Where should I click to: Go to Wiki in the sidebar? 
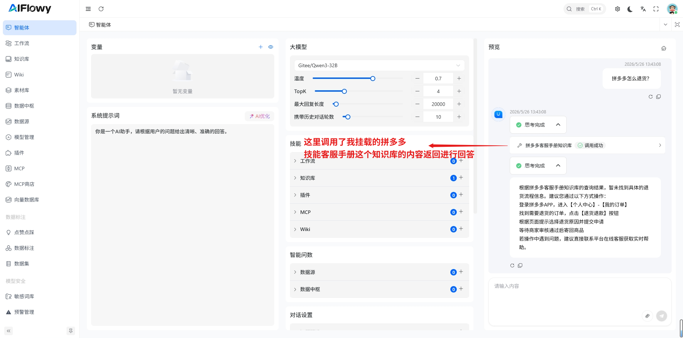tap(39, 75)
